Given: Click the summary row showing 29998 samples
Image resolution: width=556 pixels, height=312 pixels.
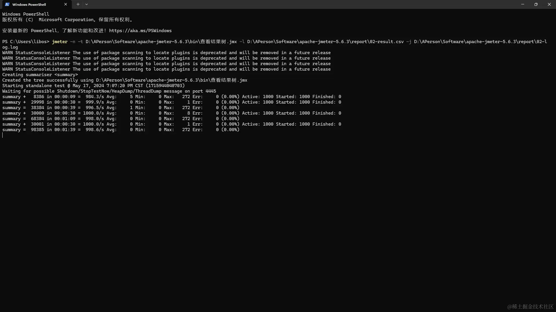Looking at the screenshot, I should (172, 102).
